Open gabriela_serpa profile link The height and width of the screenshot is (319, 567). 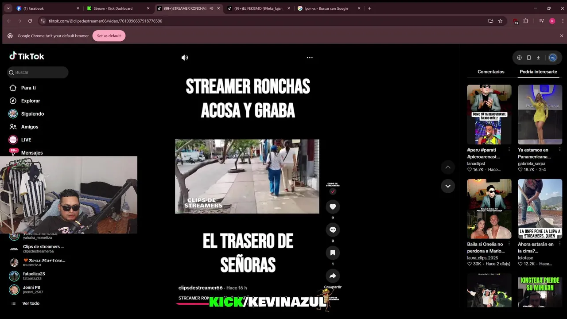(x=532, y=163)
